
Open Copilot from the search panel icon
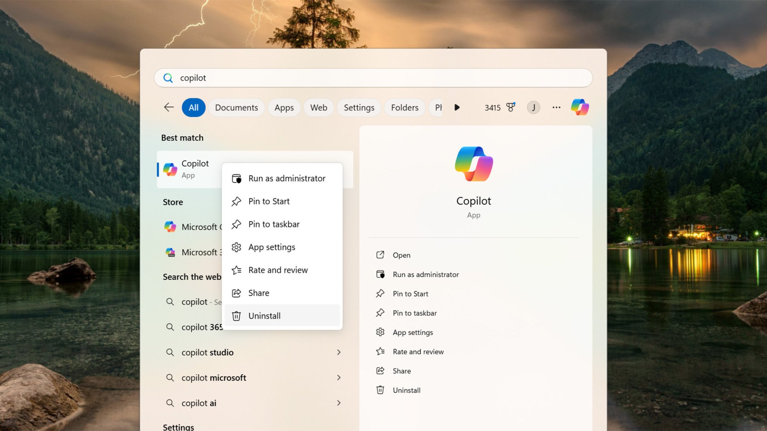point(579,107)
